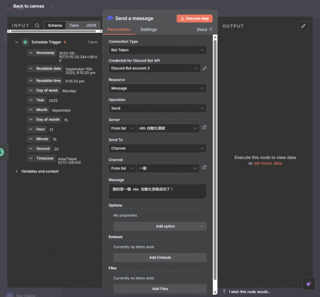Open the Channel From list mode dropdown
The image size is (320, 297).
[122, 168]
